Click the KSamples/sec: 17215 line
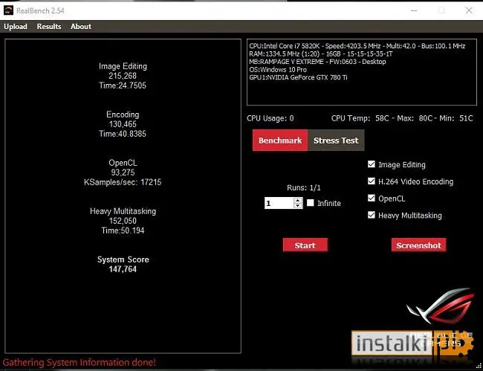Screen dimensions: 483x371 pyautogui.click(x=123, y=182)
